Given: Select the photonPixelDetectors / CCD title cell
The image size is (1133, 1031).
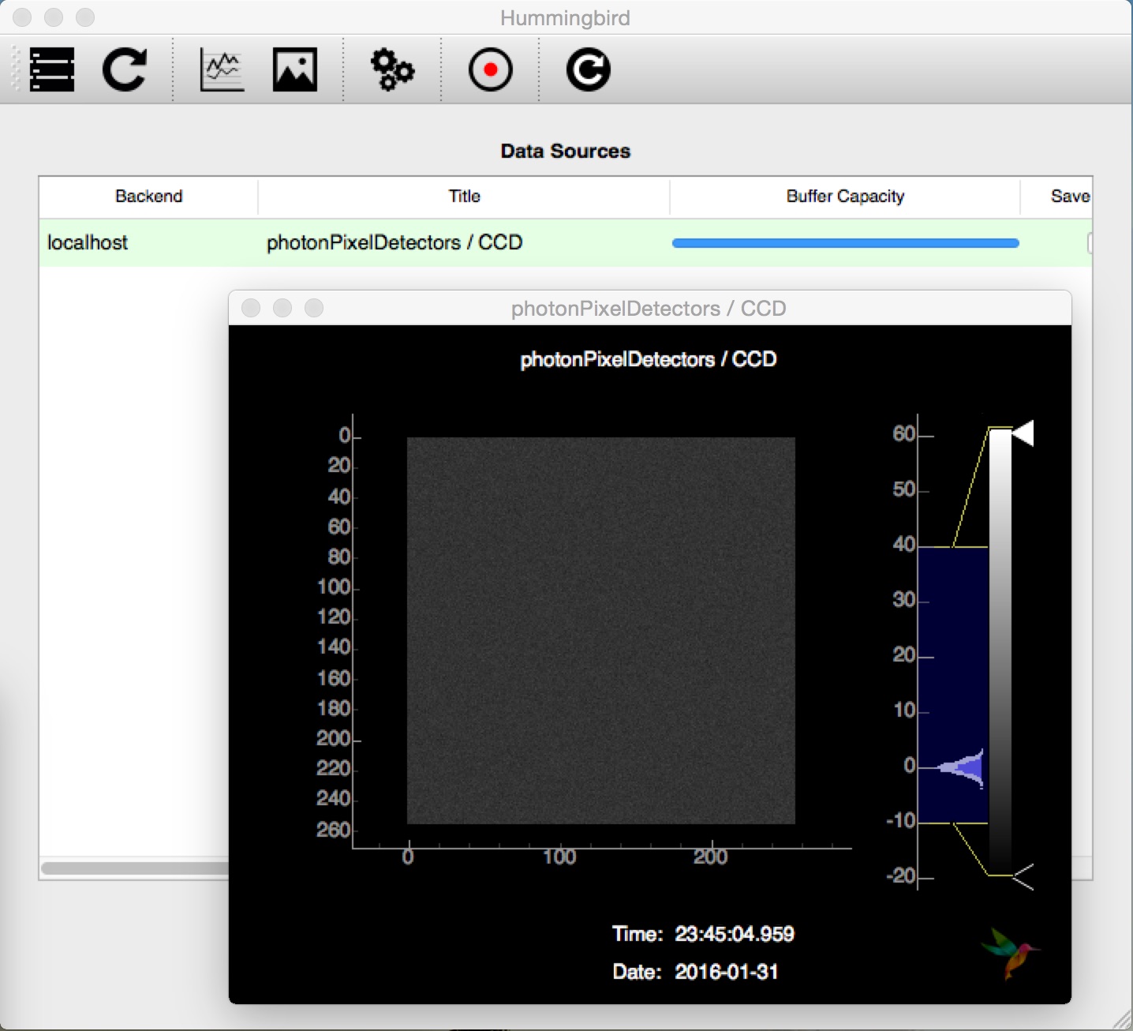Looking at the screenshot, I should [x=464, y=243].
